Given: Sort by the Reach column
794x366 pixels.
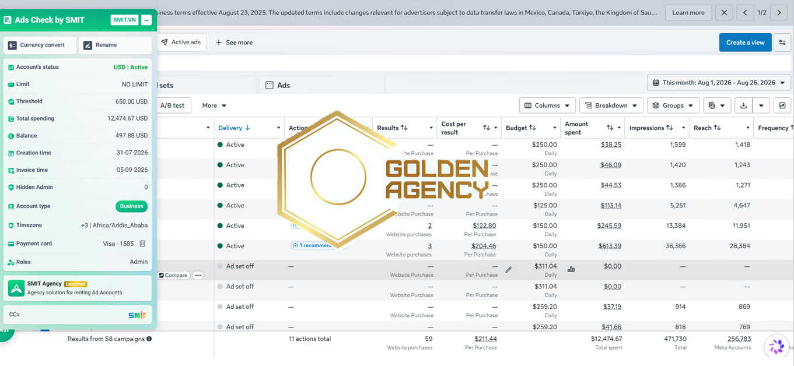Looking at the screenshot, I should 707,128.
